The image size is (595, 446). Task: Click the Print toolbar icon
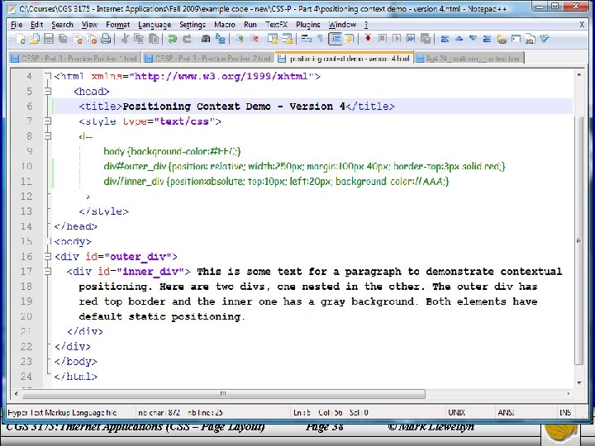point(105,39)
